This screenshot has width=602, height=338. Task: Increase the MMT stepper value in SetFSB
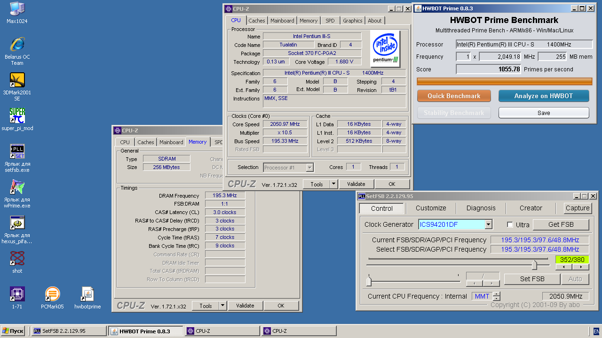pos(496,294)
